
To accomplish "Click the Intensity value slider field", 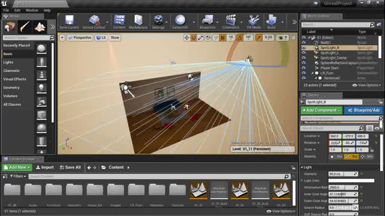I will (x=343, y=174).
